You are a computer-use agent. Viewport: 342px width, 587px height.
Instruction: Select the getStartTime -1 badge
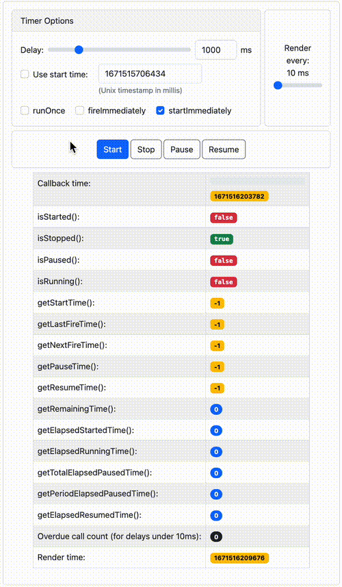click(x=217, y=303)
